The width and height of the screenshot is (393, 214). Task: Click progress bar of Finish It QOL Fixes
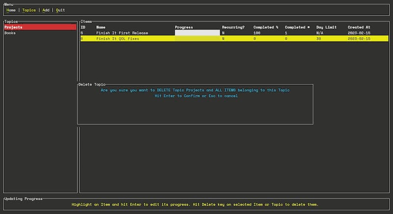tap(197, 39)
